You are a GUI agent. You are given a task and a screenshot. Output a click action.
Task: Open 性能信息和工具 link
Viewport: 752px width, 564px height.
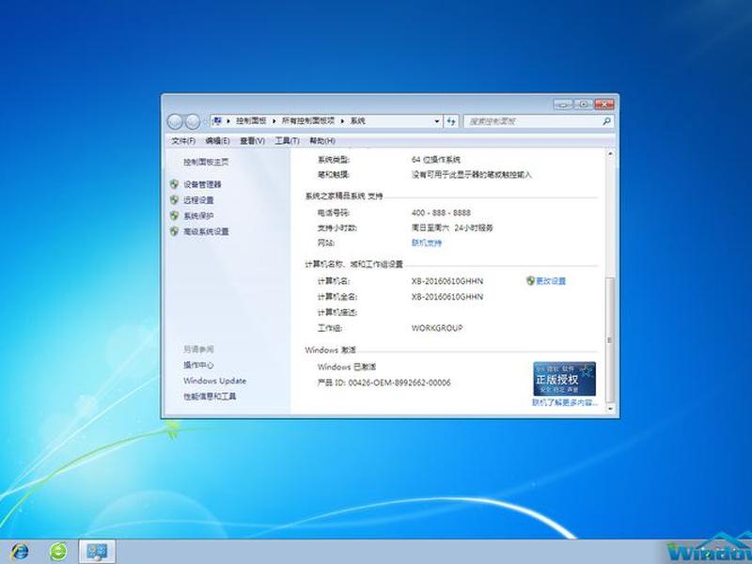point(210,396)
